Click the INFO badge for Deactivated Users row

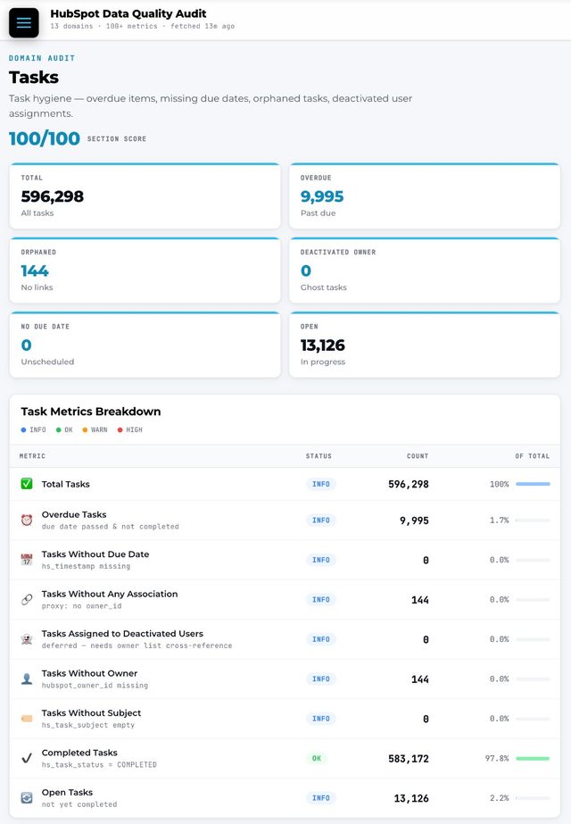[x=321, y=639]
